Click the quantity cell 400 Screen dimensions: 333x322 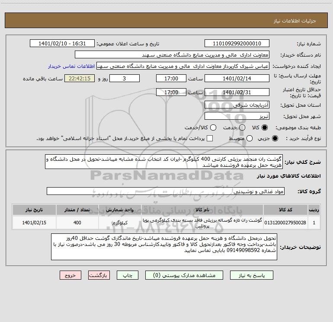coord(77,223)
